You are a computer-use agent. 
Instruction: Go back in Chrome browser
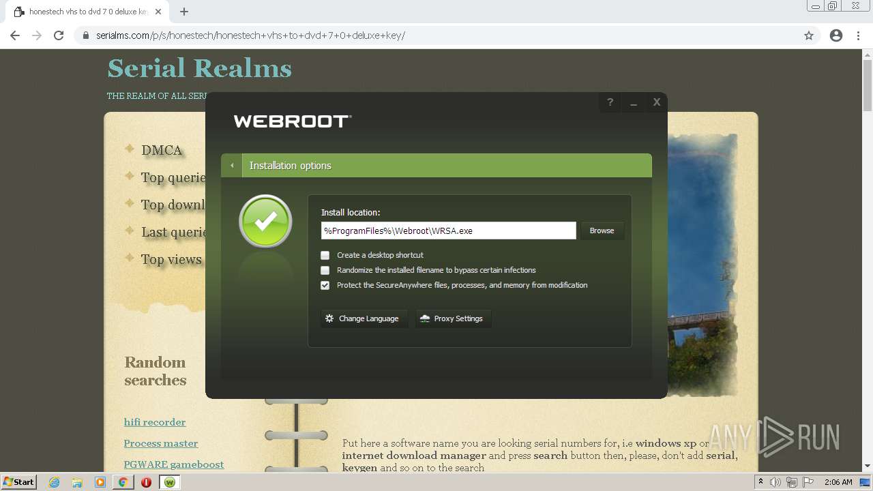(15, 35)
